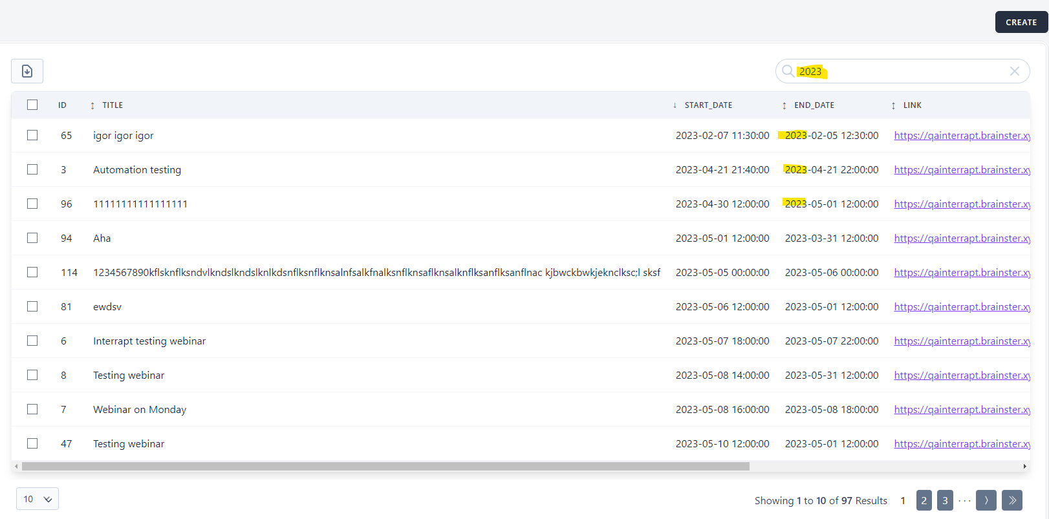The image size is (1049, 519).
Task: Click the horizontal scrollbar right arrow
Action: pos(1024,466)
